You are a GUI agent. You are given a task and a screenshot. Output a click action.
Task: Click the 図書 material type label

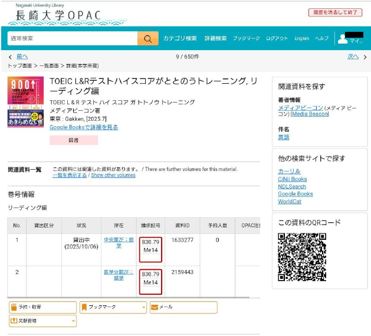tap(74, 140)
